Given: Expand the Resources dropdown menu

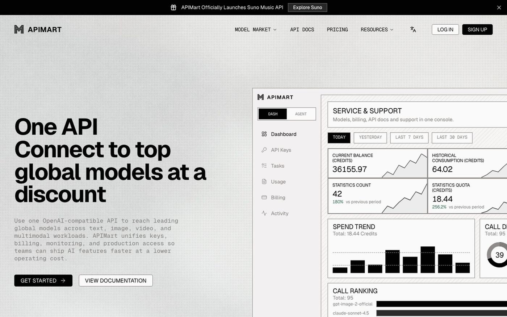Looking at the screenshot, I should [377, 29].
